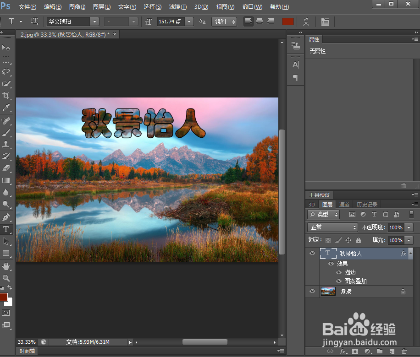Select the Move tool in the toolbar
The height and width of the screenshot is (357, 420).
click(6, 48)
